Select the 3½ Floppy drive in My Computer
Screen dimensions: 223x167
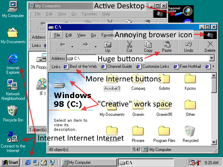coord(38,61)
